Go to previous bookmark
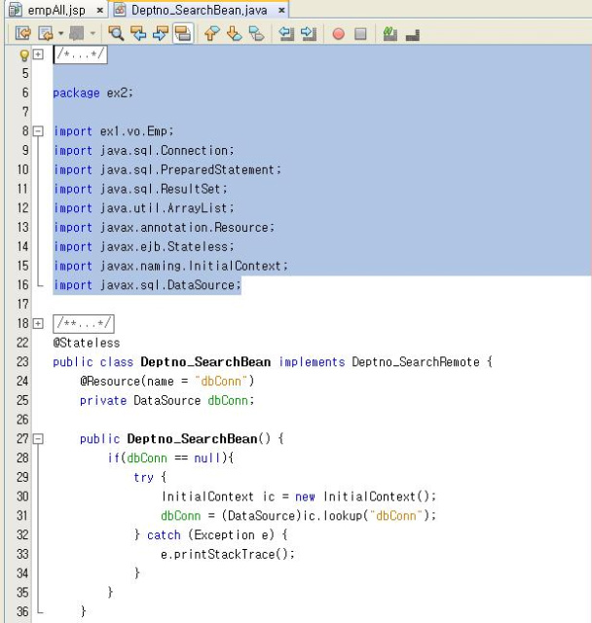Image resolution: width=592 pixels, height=623 pixels. (211, 34)
